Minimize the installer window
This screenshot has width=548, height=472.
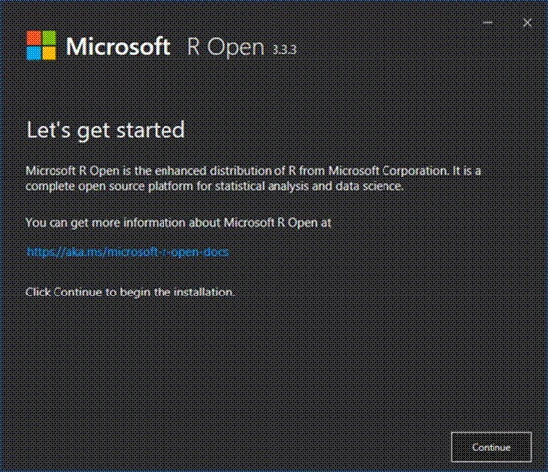click(488, 23)
